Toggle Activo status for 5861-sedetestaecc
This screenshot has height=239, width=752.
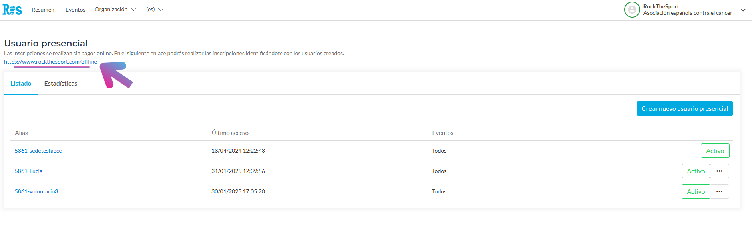(x=715, y=151)
